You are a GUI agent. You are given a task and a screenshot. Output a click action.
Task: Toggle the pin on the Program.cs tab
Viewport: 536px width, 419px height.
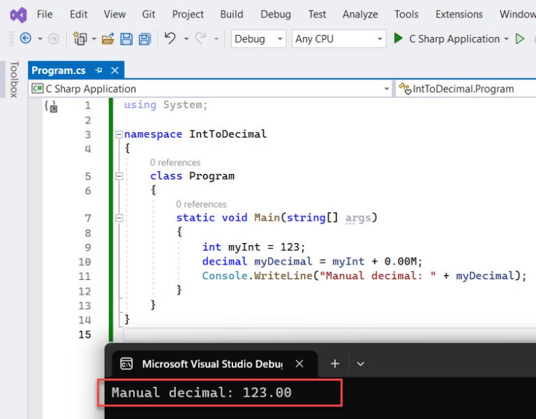[x=98, y=71]
